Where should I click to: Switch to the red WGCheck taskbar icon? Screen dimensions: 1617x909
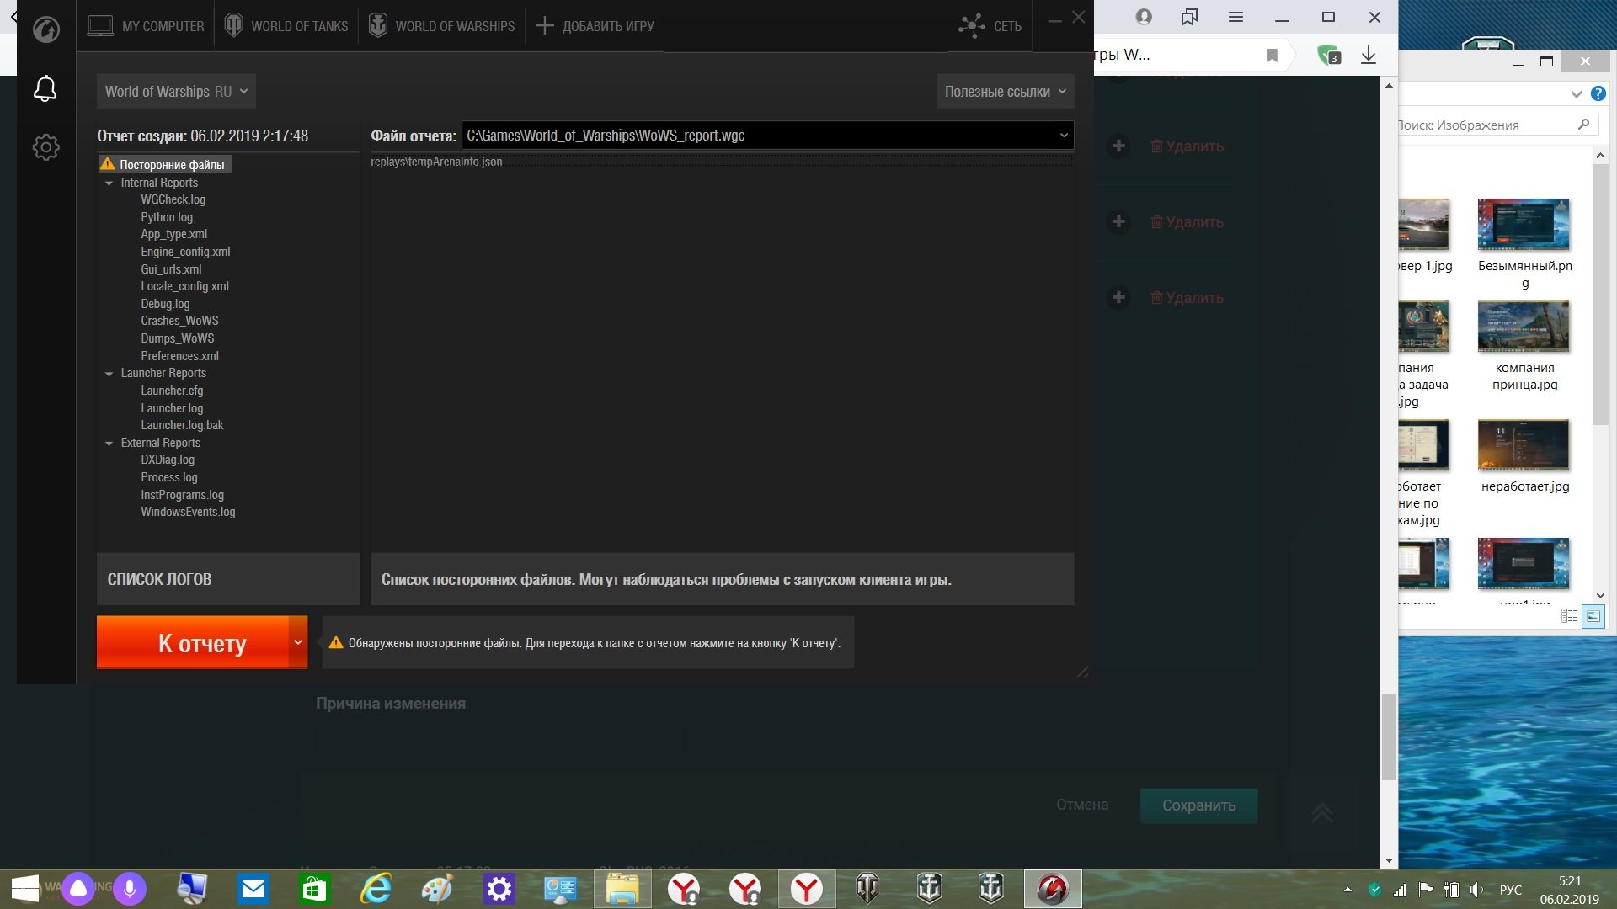1053,889
